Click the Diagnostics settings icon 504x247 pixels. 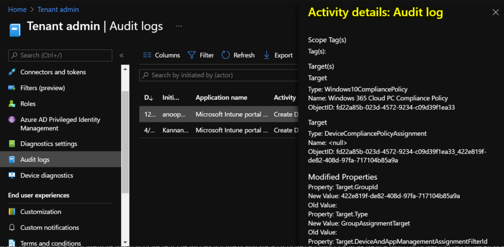[12, 144]
